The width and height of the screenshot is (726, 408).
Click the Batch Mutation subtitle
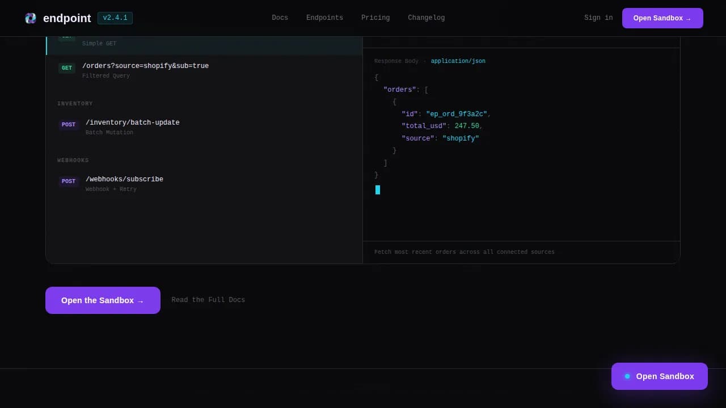[109, 133]
